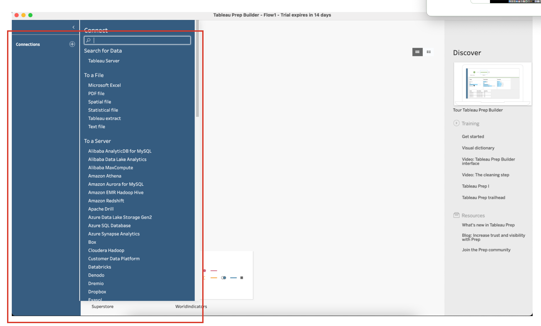Select Azure Synapse Analytics
The height and width of the screenshot is (326, 541).
coord(114,234)
